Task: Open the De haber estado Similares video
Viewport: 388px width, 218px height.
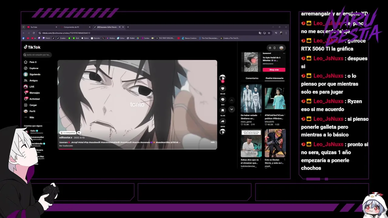Action: [x=251, y=99]
